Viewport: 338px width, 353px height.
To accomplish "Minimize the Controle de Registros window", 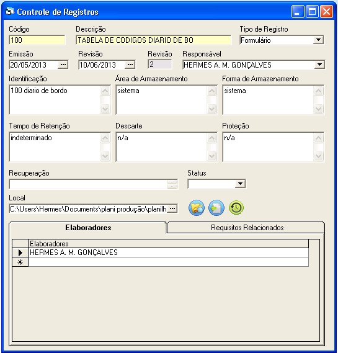I will pos(297,12).
